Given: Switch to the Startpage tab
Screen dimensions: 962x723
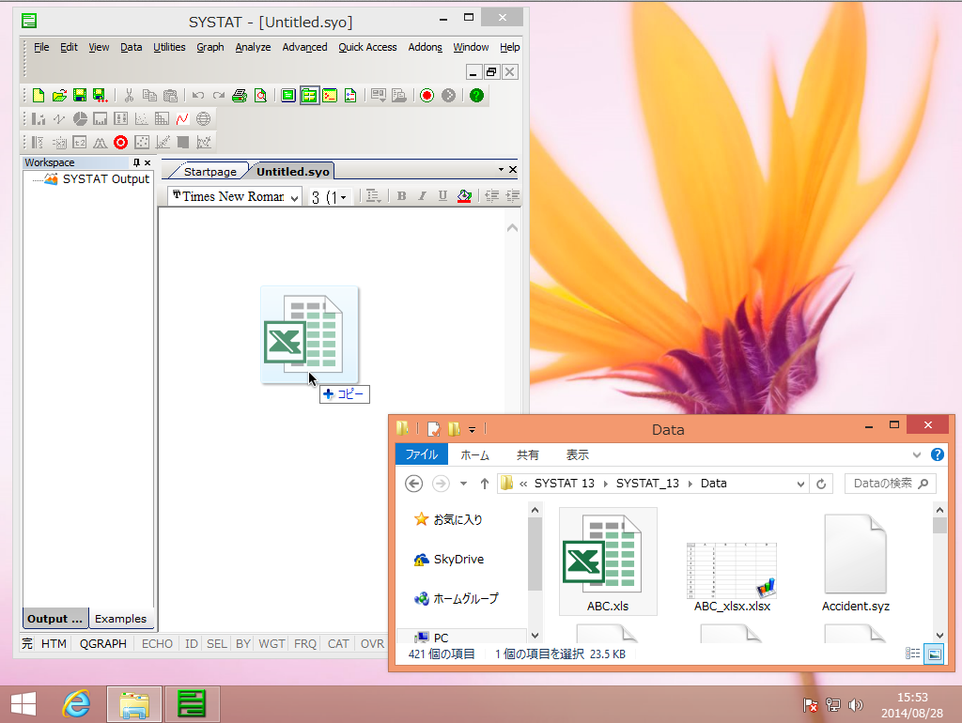Looking at the screenshot, I should coord(209,172).
